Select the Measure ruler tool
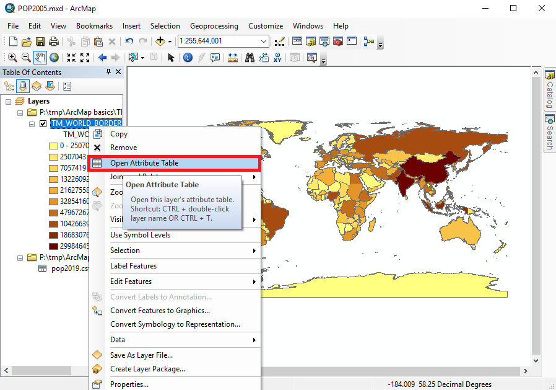Image resolution: width=556 pixels, height=390 pixels. (233, 58)
